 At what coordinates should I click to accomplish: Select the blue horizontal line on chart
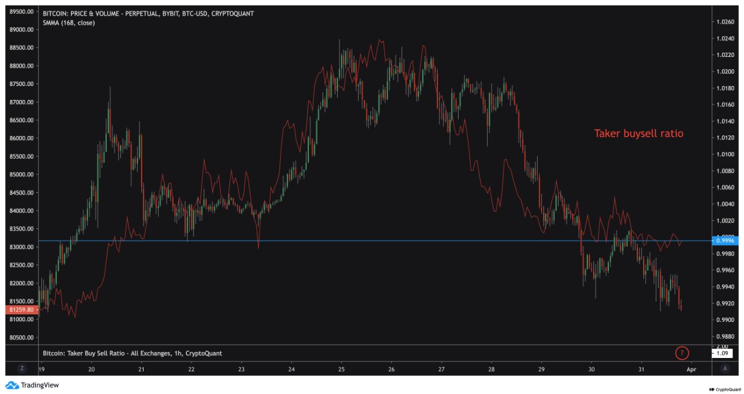click(349, 241)
